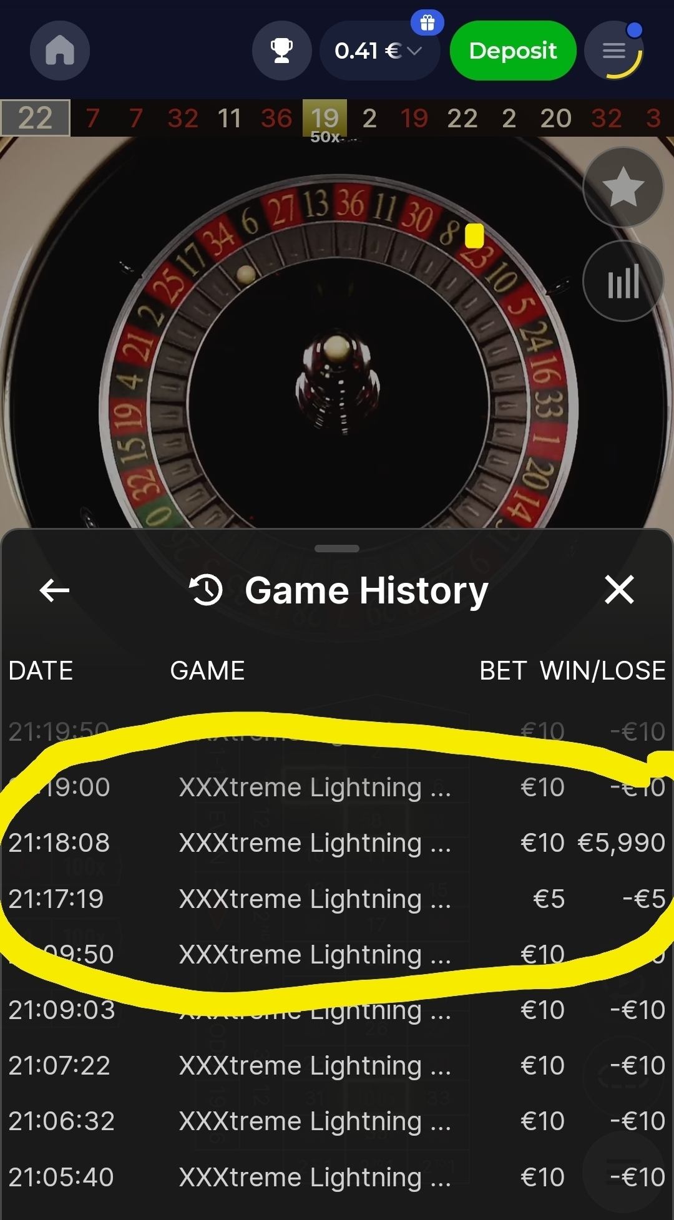
Task: Open the 21:05:40 history entry
Action: point(337,1178)
